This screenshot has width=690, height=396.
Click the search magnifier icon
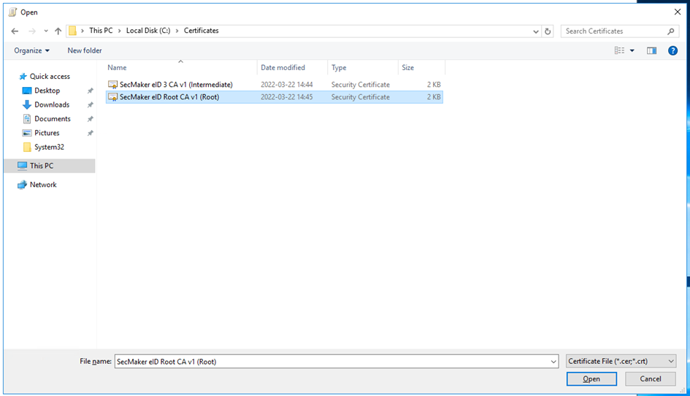coord(670,31)
